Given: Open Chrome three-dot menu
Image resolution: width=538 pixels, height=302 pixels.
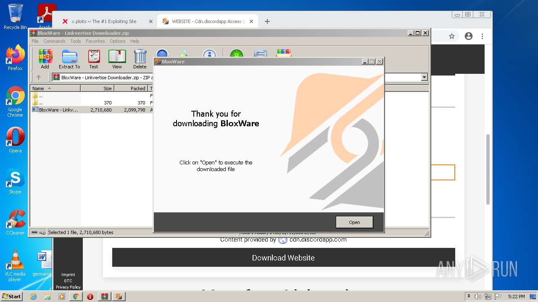Looking at the screenshot, I should click(x=483, y=36).
